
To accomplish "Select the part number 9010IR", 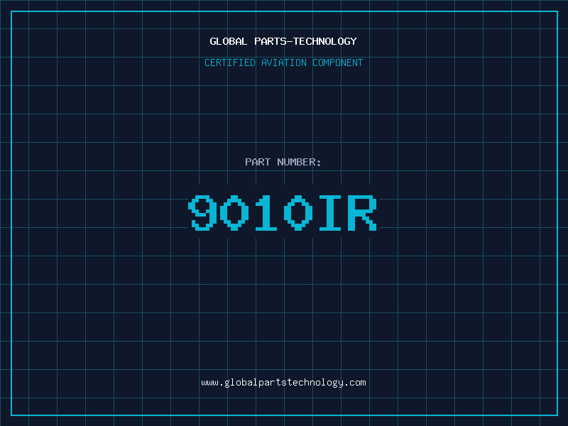I will [x=283, y=212].
